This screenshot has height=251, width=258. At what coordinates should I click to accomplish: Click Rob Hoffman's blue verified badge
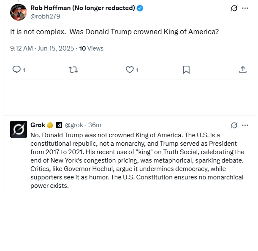point(140,8)
